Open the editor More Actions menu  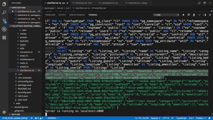coord(210,3)
